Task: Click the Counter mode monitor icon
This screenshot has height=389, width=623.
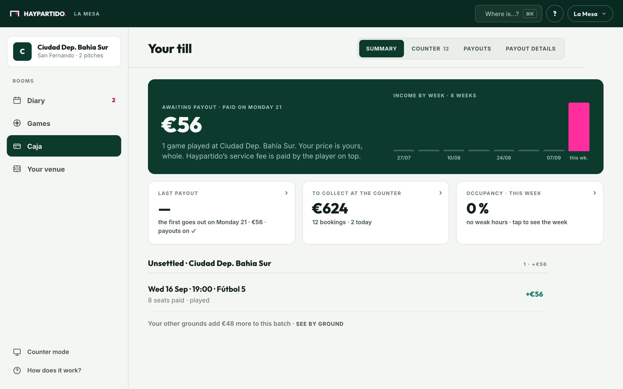Action: click(17, 352)
